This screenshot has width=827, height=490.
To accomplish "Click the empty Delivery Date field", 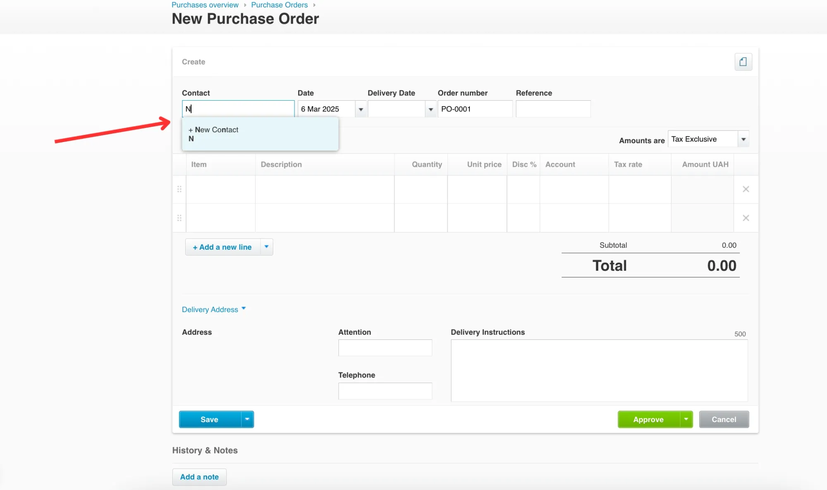I will click(397, 109).
